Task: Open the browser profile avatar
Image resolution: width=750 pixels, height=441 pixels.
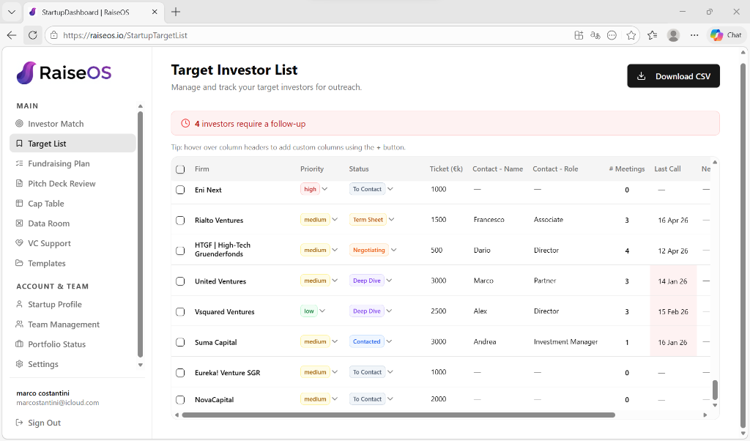Action: 673,35
